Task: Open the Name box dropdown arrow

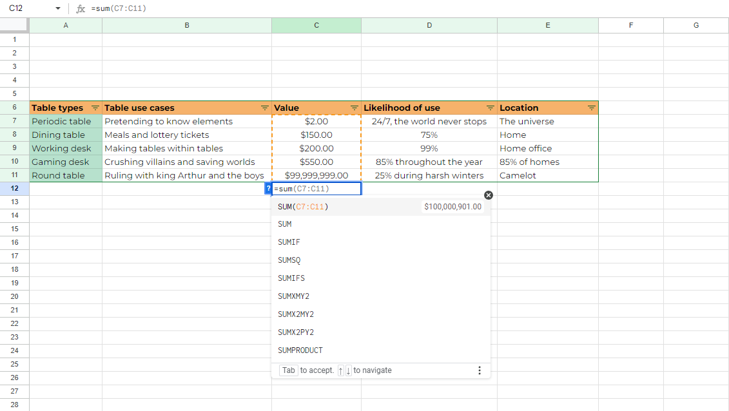Action: [57, 8]
